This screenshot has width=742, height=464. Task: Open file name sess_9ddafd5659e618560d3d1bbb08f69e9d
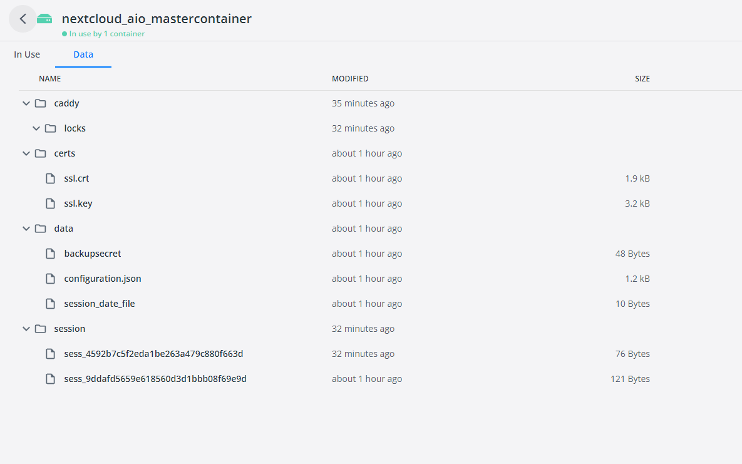click(155, 379)
